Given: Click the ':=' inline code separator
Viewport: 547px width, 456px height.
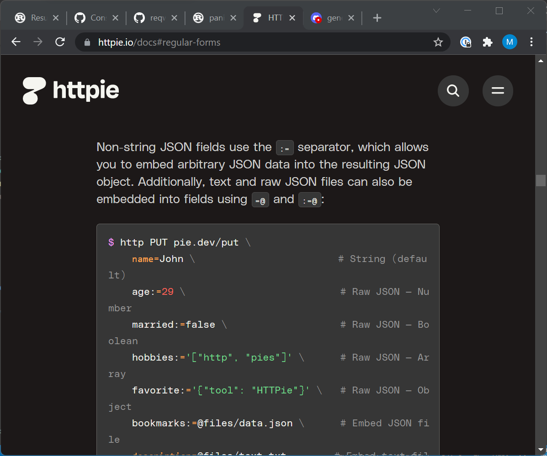Looking at the screenshot, I should [285, 148].
